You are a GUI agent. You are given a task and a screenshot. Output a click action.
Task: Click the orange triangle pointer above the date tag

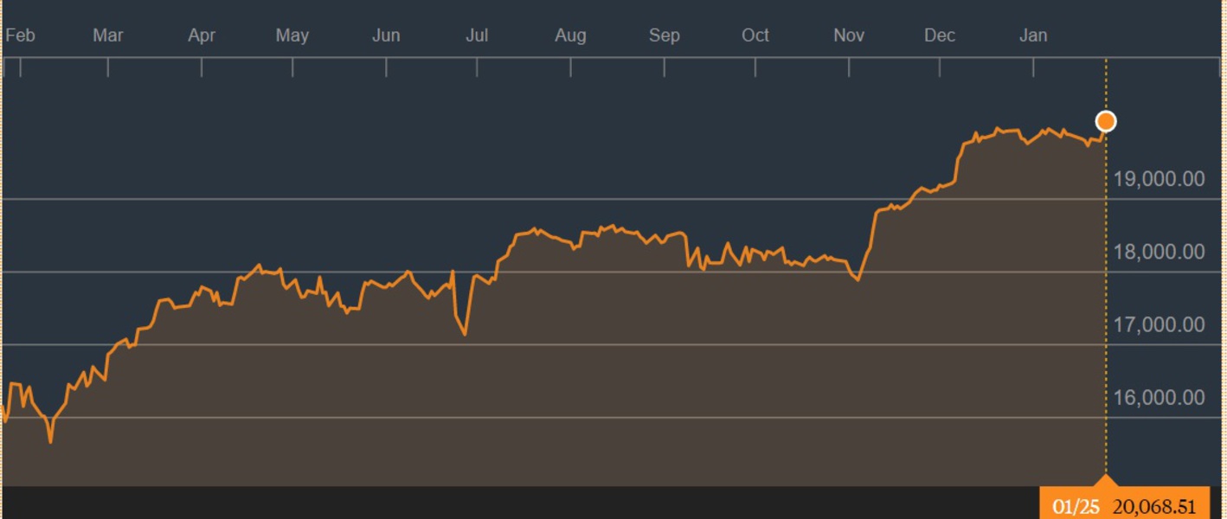[1105, 480]
